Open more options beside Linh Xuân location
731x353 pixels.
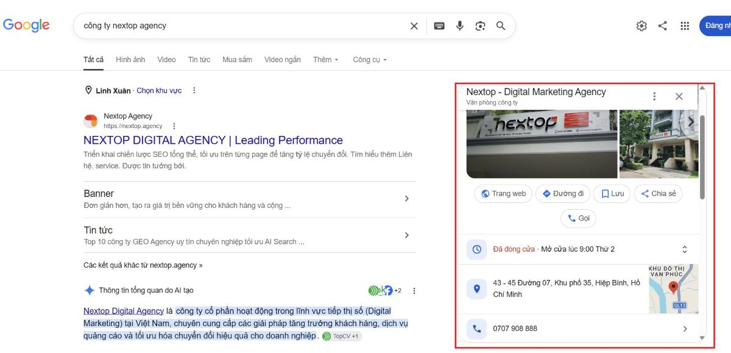[194, 90]
